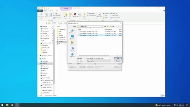This screenshot has height=107, width=190.
Task: Click History in Explorer ribbon
Action: tap(106, 18)
